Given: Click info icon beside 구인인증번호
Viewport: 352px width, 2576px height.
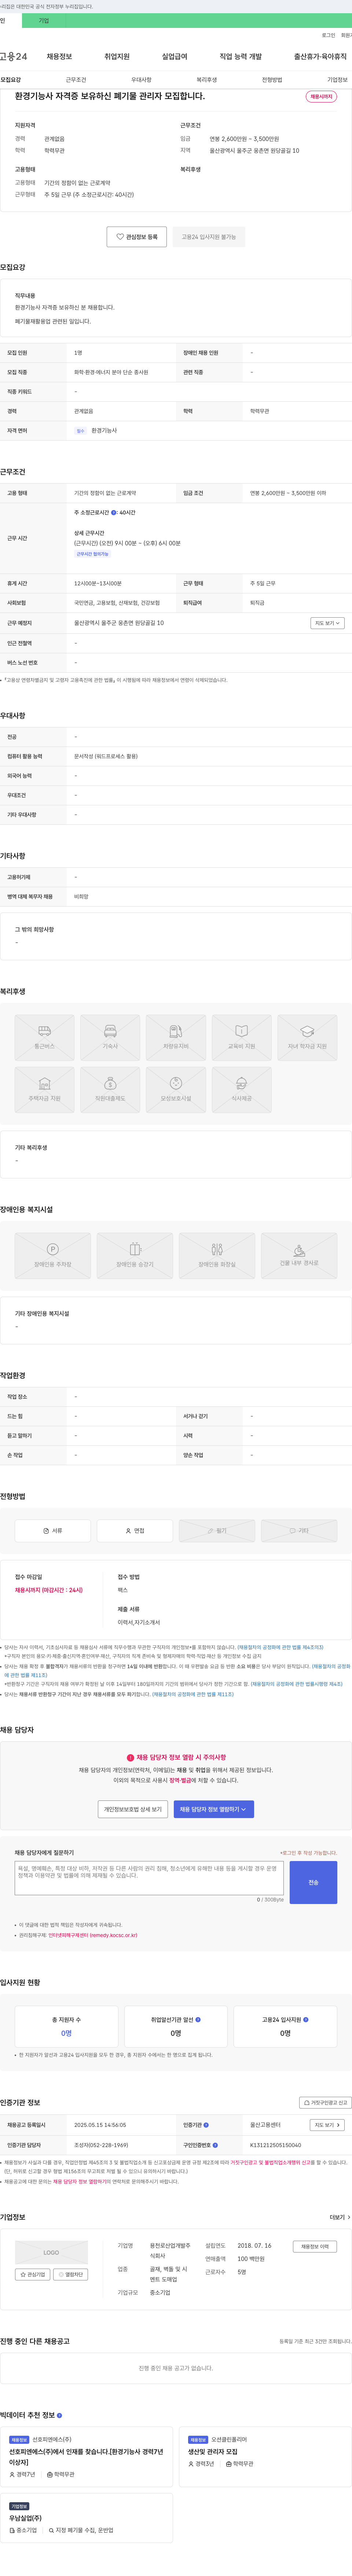Looking at the screenshot, I should 214,2145.
